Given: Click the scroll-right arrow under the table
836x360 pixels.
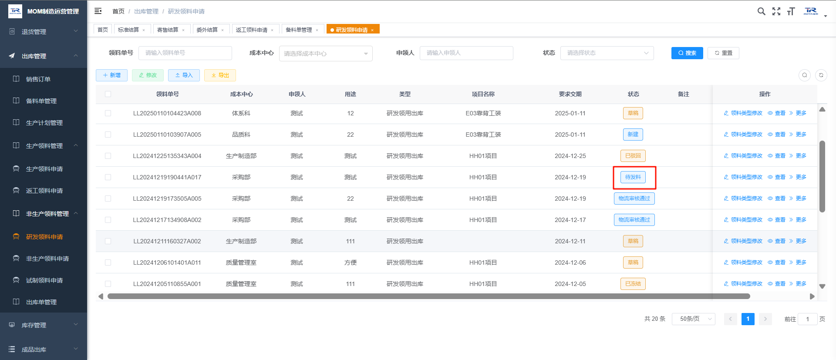Looking at the screenshot, I should click(x=812, y=296).
